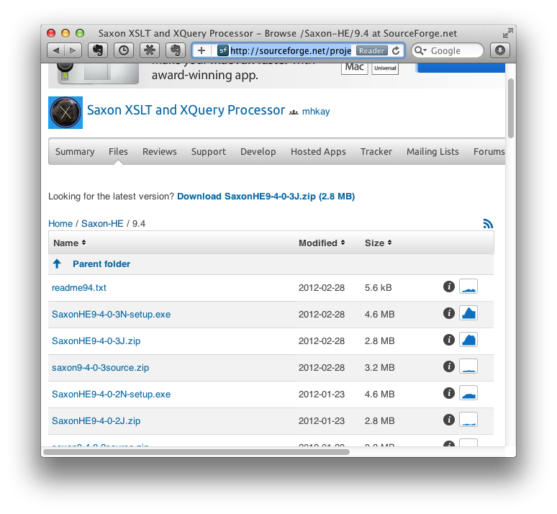Download SaxonHE9-4-0-3J.zip from the file list
This screenshot has width=557, height=514.
click(x=96, y=341)
